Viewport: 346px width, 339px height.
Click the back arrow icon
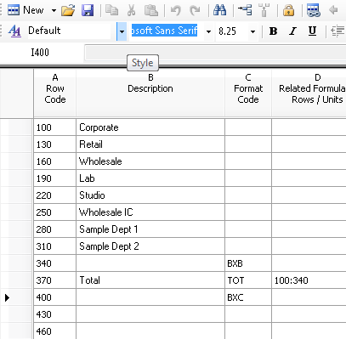[333, 10]
